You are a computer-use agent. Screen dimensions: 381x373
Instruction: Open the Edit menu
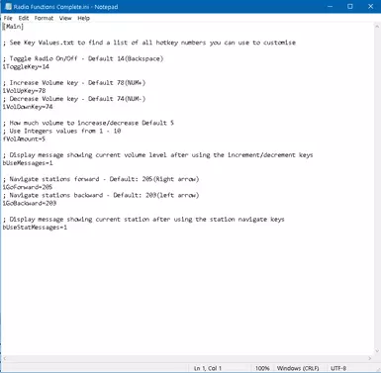24,18
